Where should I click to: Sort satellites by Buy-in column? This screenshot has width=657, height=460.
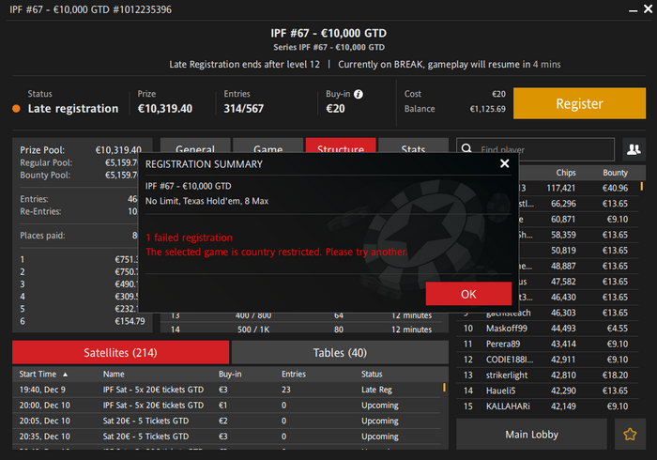click(230, 375)
